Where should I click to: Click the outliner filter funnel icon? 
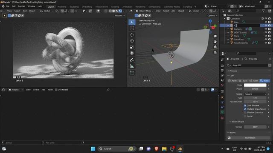click(263, 11)
